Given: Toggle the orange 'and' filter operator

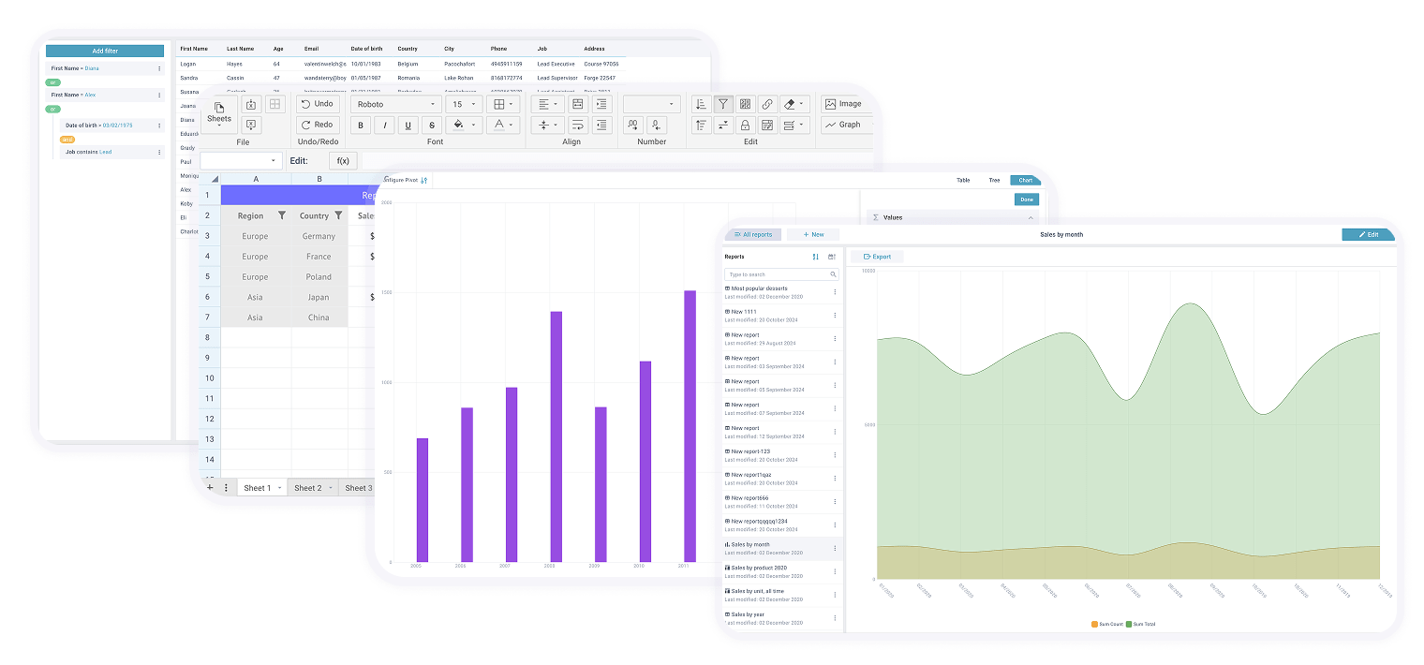Looking at the screenshot, I should (x=67, y=139).
